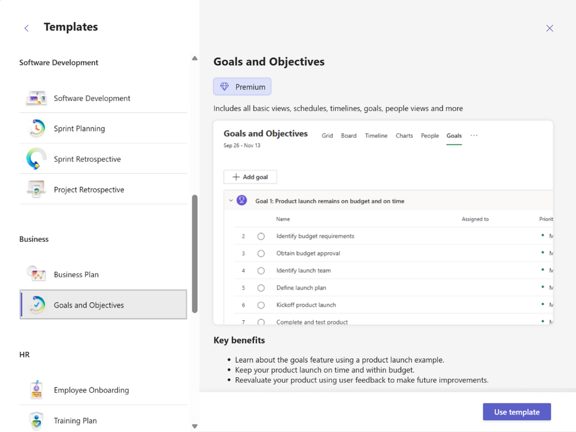Screen dimensions: 576x432
Task: Check off 'Define launch plan' task circle
Action: [261, 288]
